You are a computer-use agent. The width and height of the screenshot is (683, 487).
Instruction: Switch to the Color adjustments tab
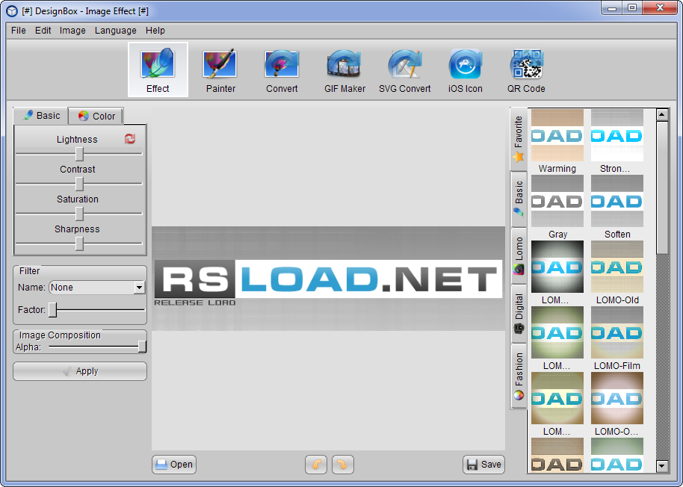pyautogui.click(x=96, y=117)
